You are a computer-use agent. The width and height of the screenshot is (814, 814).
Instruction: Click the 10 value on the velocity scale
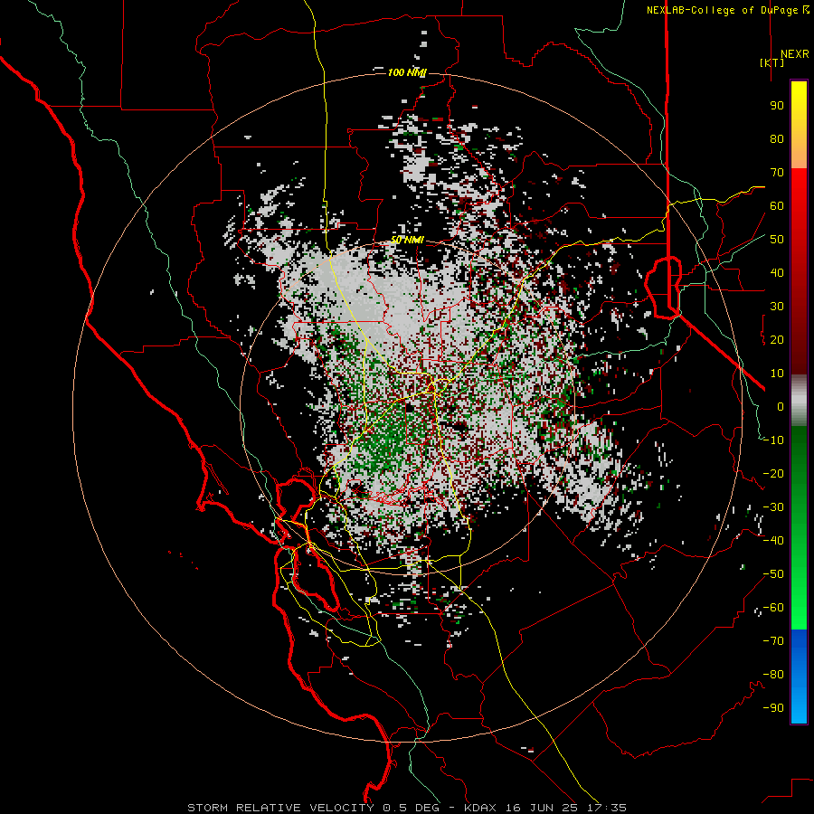tap(777, 374)
